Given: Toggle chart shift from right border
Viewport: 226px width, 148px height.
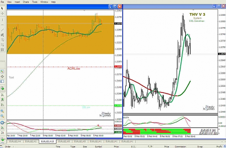Looking at the screenshot, I should (2, 132).
